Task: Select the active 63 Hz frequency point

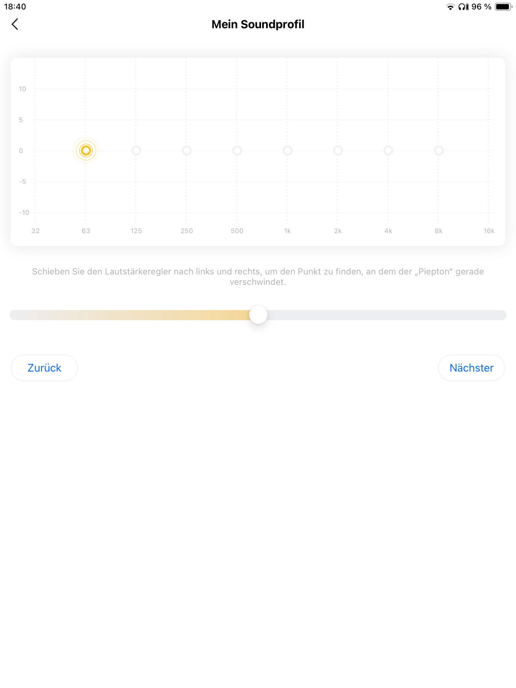Action: pyautogui.click(x=86, y=150)
